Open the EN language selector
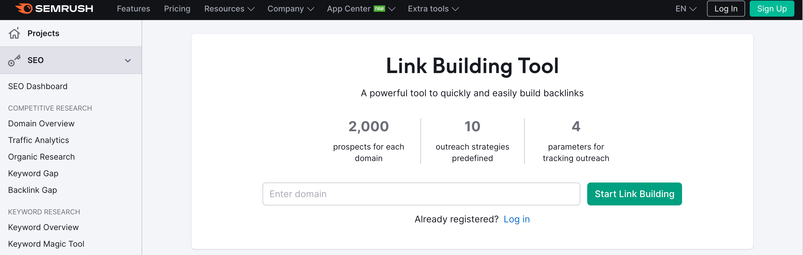 [x=686, y=9]
